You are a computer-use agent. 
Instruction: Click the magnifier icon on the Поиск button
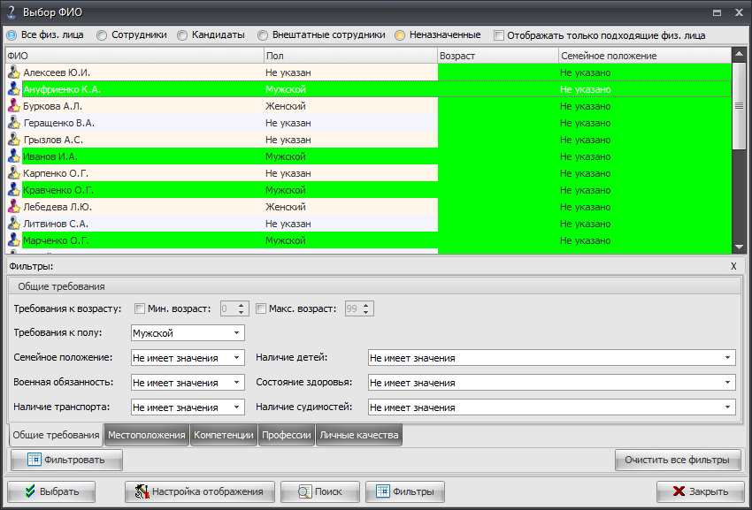coord(304,491)
